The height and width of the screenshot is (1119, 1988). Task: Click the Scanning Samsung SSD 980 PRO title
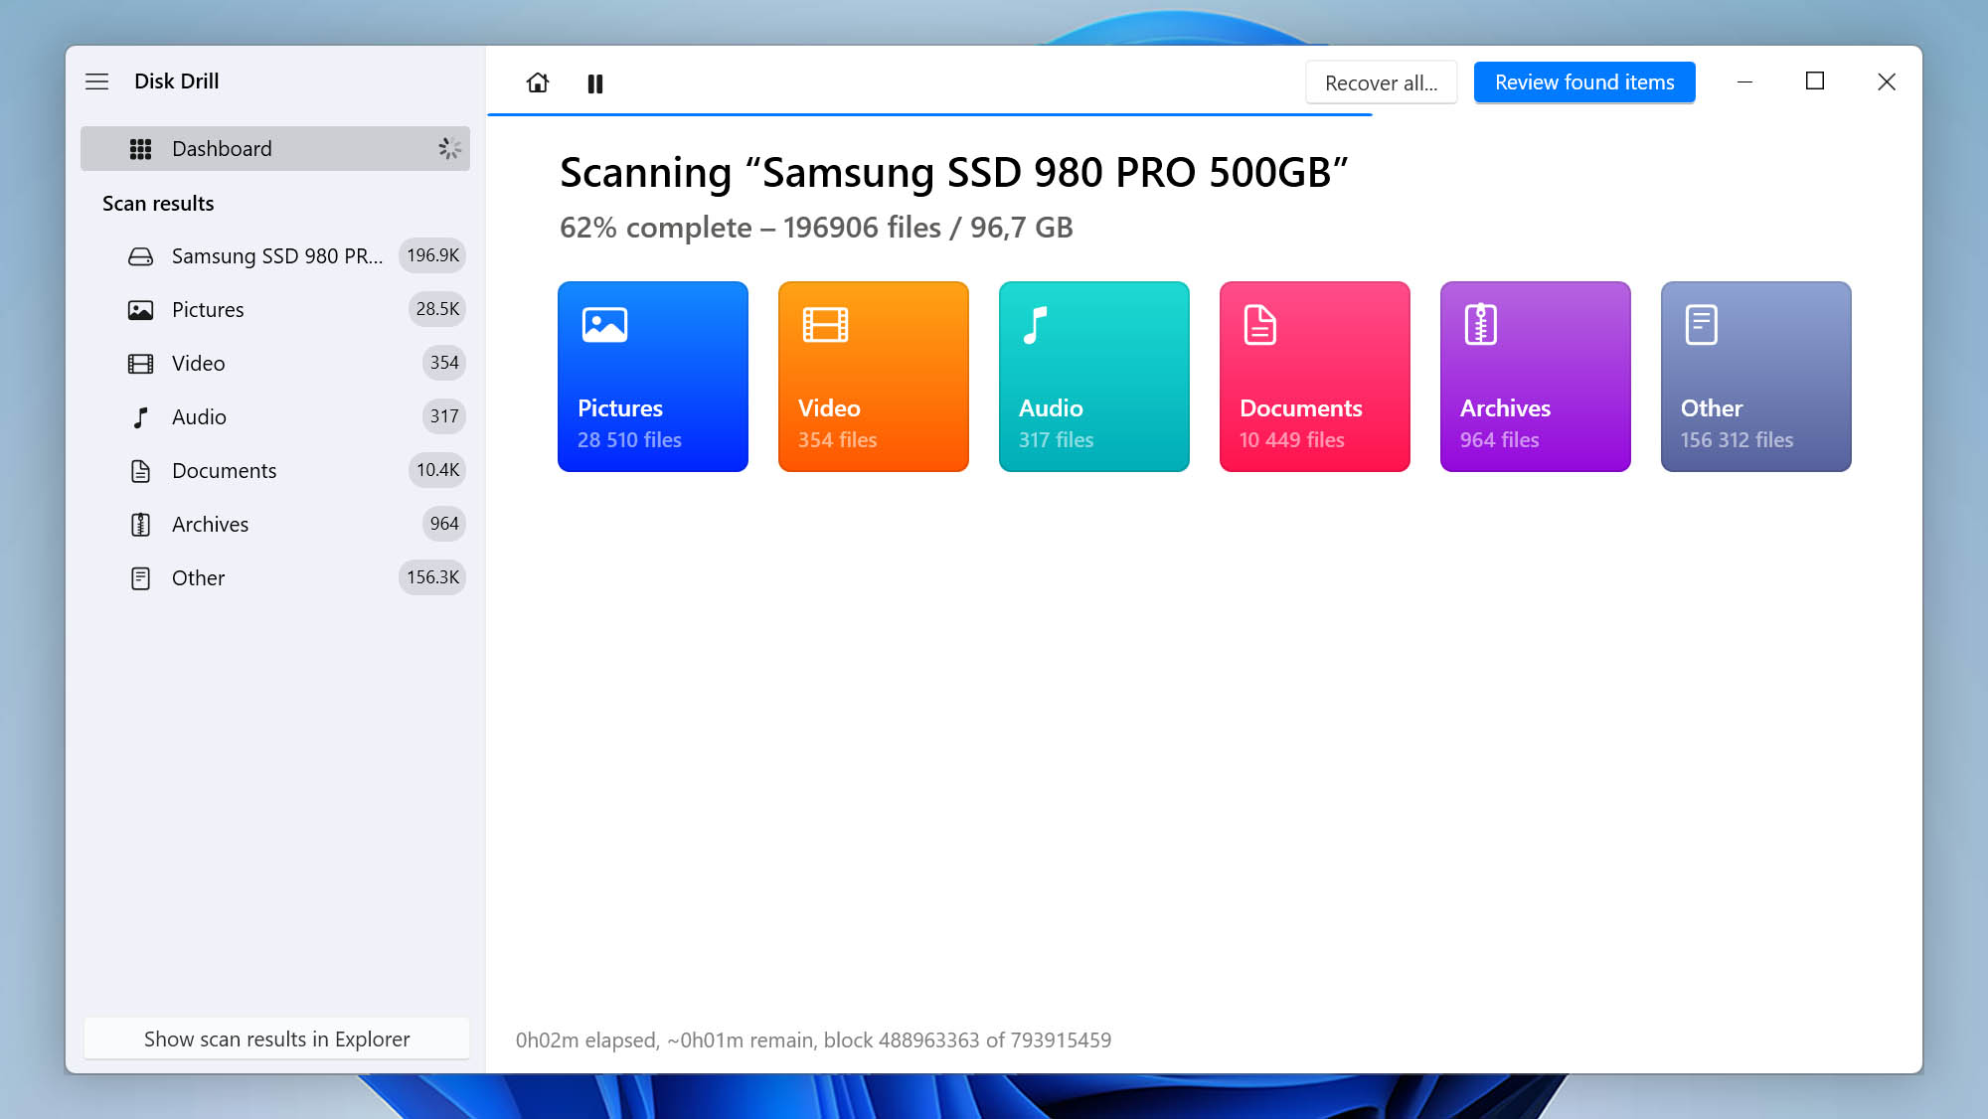[x=954, y=173]
